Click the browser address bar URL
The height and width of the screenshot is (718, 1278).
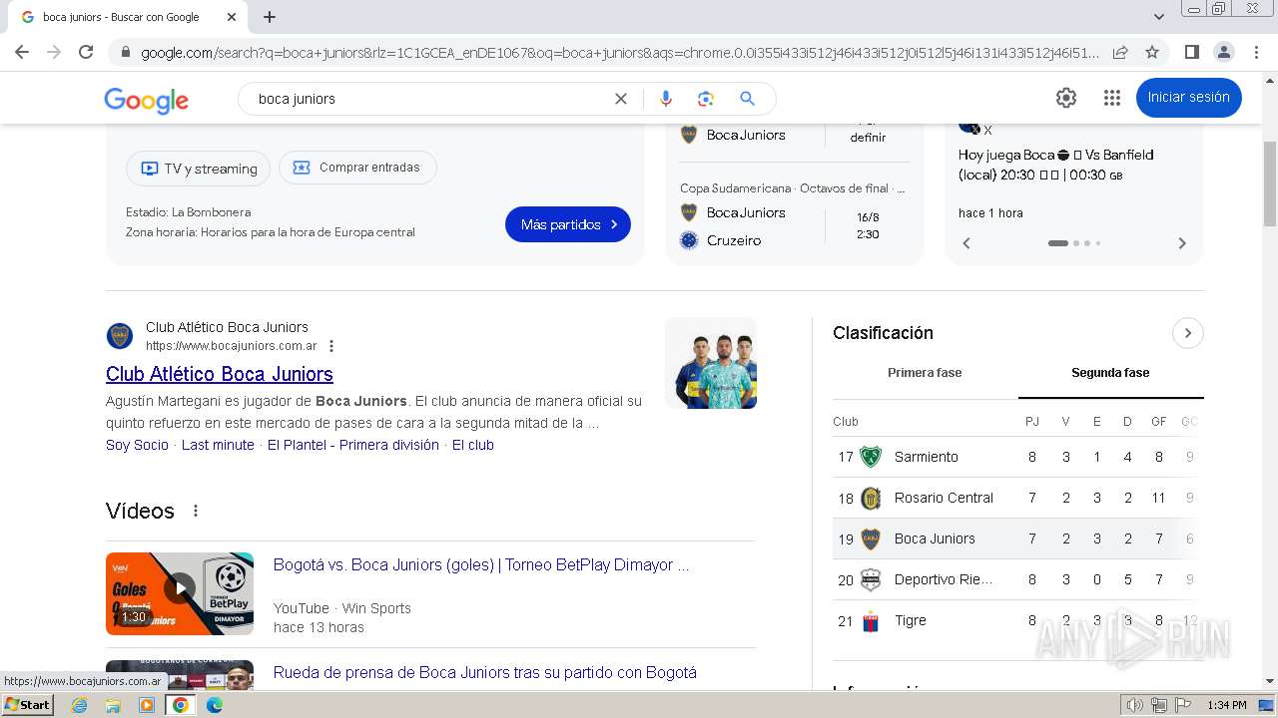click(x=619, y=52)
